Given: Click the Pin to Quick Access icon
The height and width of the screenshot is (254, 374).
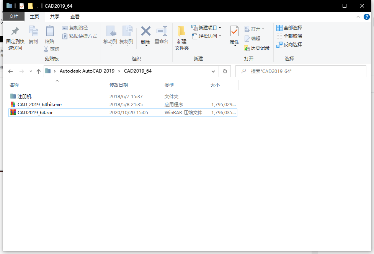Looking at the screenshot, I should [x=15, y=32].
